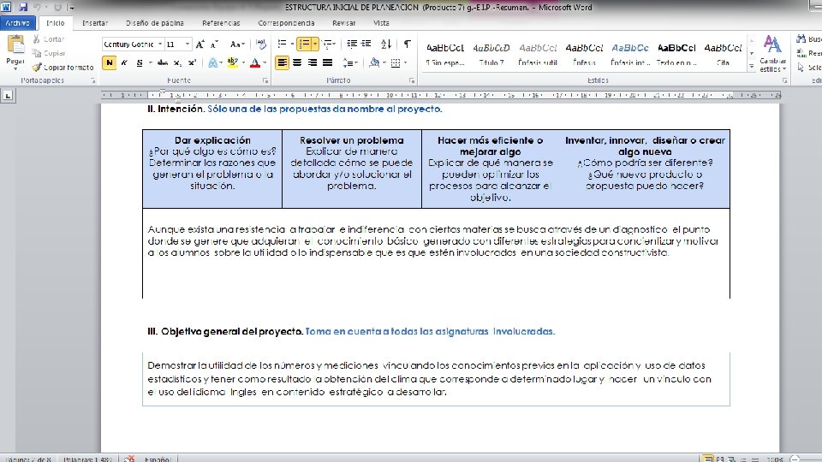Click the proofing errors icon in status bar
Screen dimensions: 822x462
tap(129, 459)
